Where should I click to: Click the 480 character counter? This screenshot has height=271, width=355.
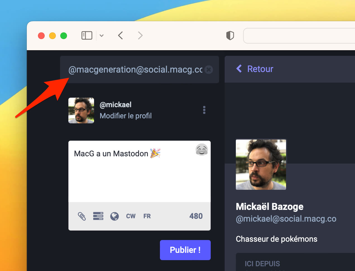[196, 216]
